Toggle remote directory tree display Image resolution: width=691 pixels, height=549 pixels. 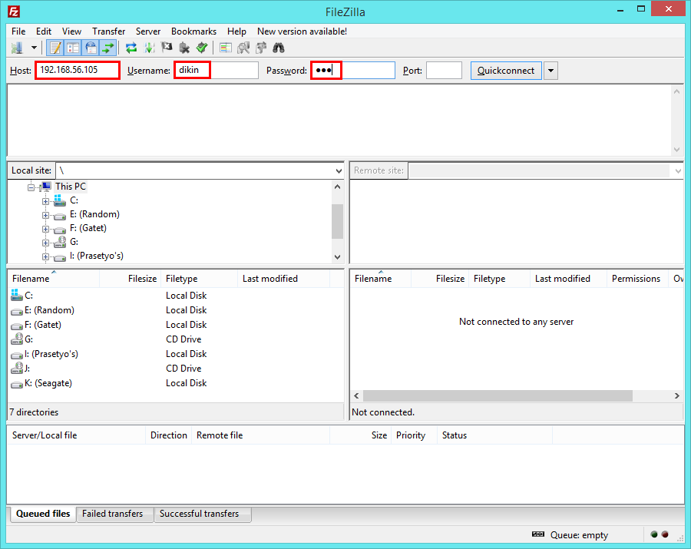(x=91, y=48)
